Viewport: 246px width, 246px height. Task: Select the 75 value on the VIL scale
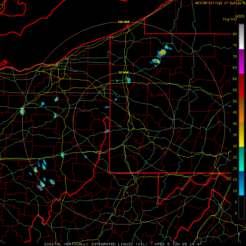[235, 45]
